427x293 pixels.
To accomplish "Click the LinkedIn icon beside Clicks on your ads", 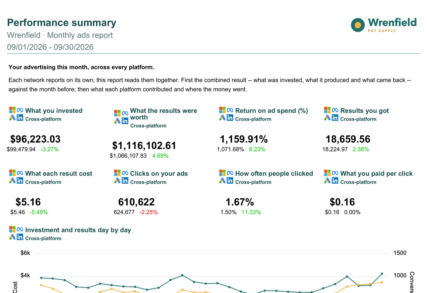I will coord(125,180).
